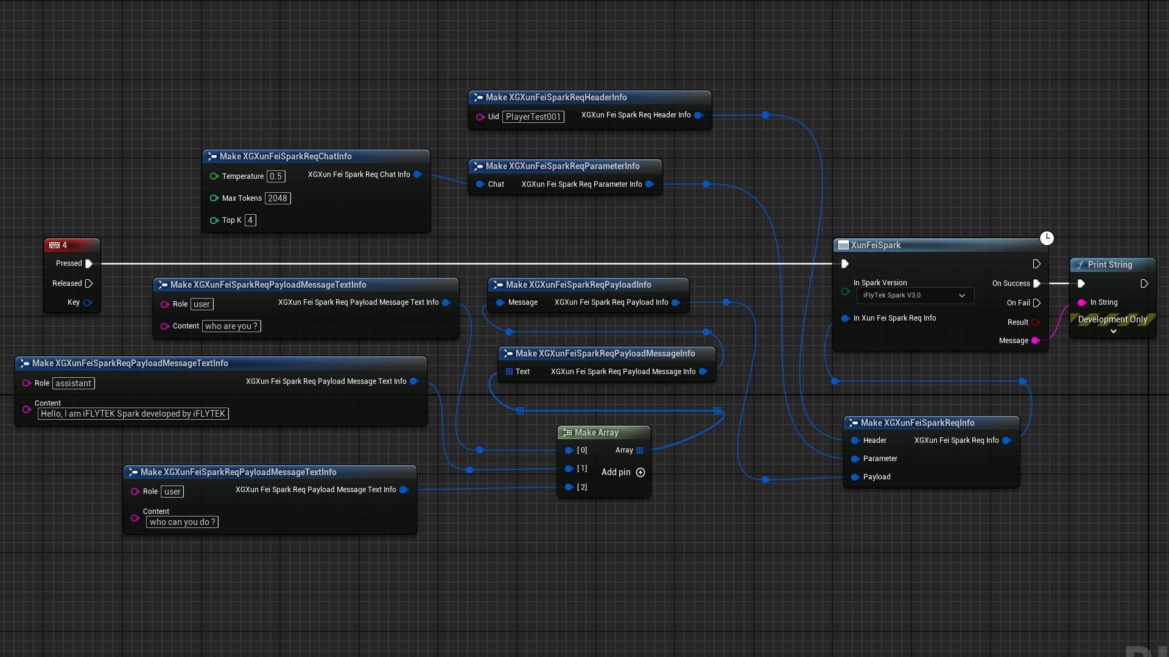
Task: Select the Make XGXunFeiSparkReqInfo node title
Action: (x=917, y=423)
